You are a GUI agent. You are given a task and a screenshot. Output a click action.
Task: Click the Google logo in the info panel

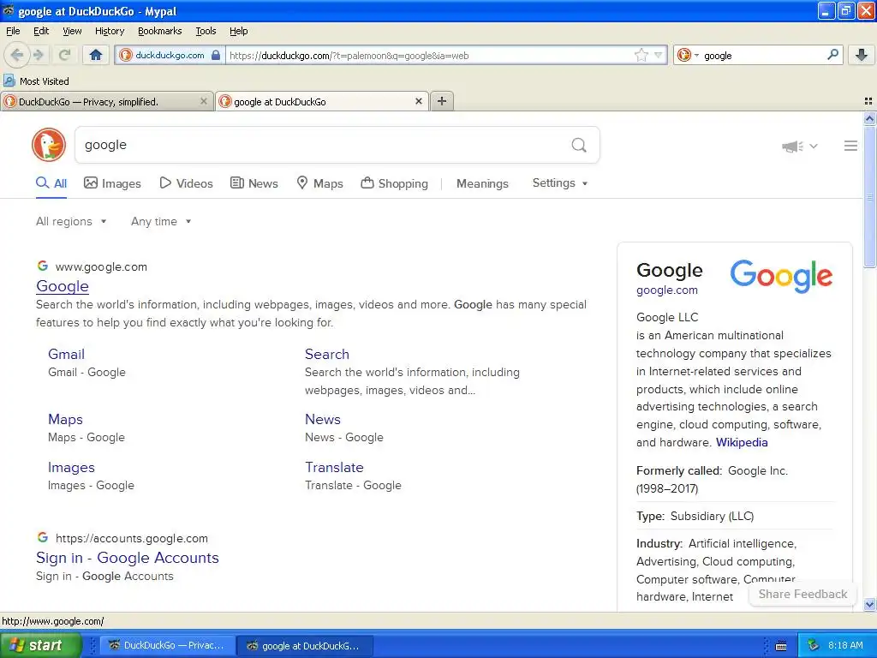click(781, 276)
